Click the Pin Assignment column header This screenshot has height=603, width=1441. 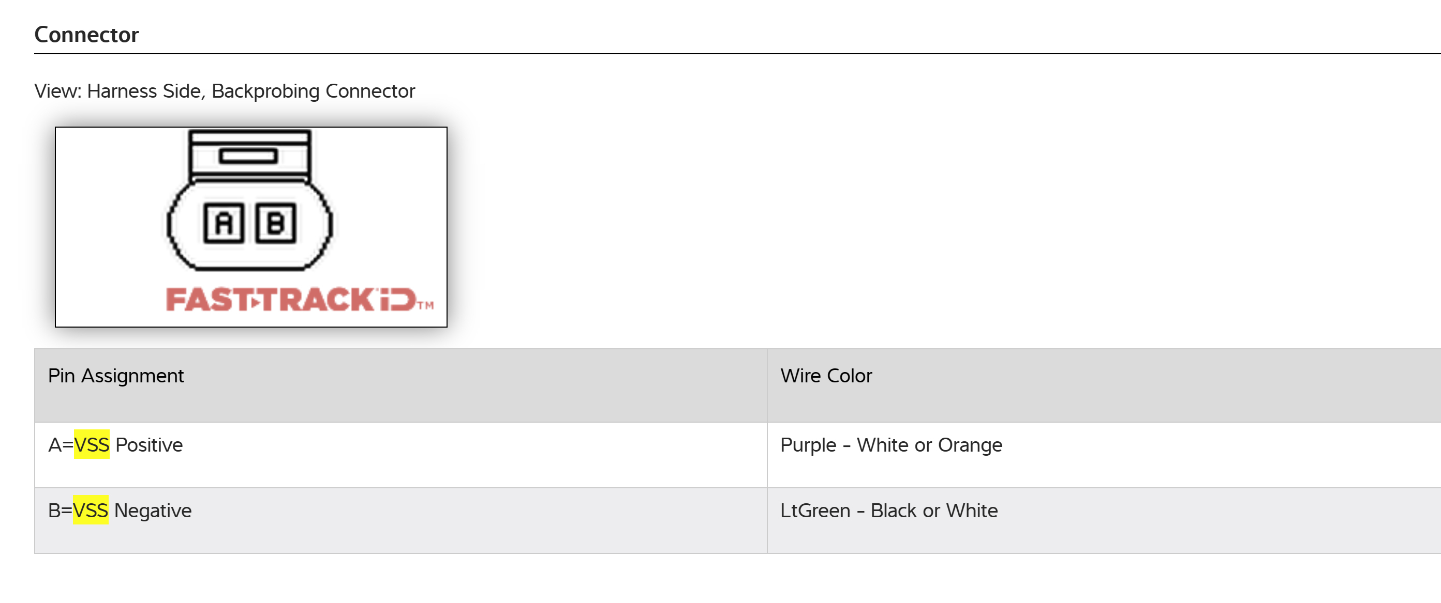[116, 376]
